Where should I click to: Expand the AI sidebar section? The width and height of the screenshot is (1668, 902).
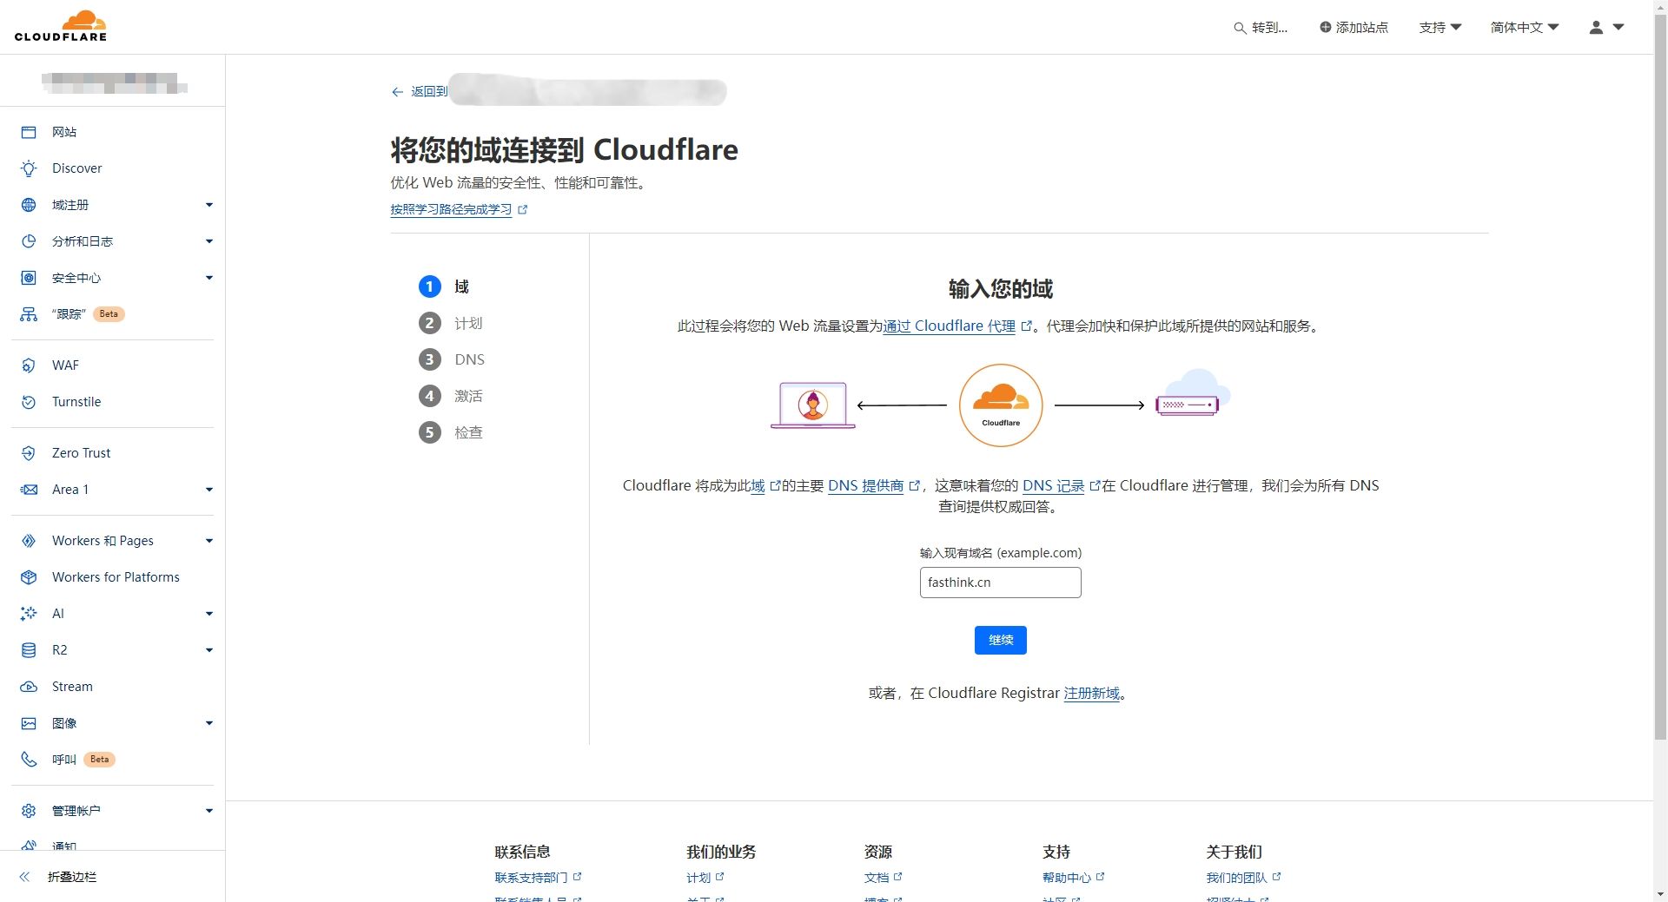tap(208, 614)
